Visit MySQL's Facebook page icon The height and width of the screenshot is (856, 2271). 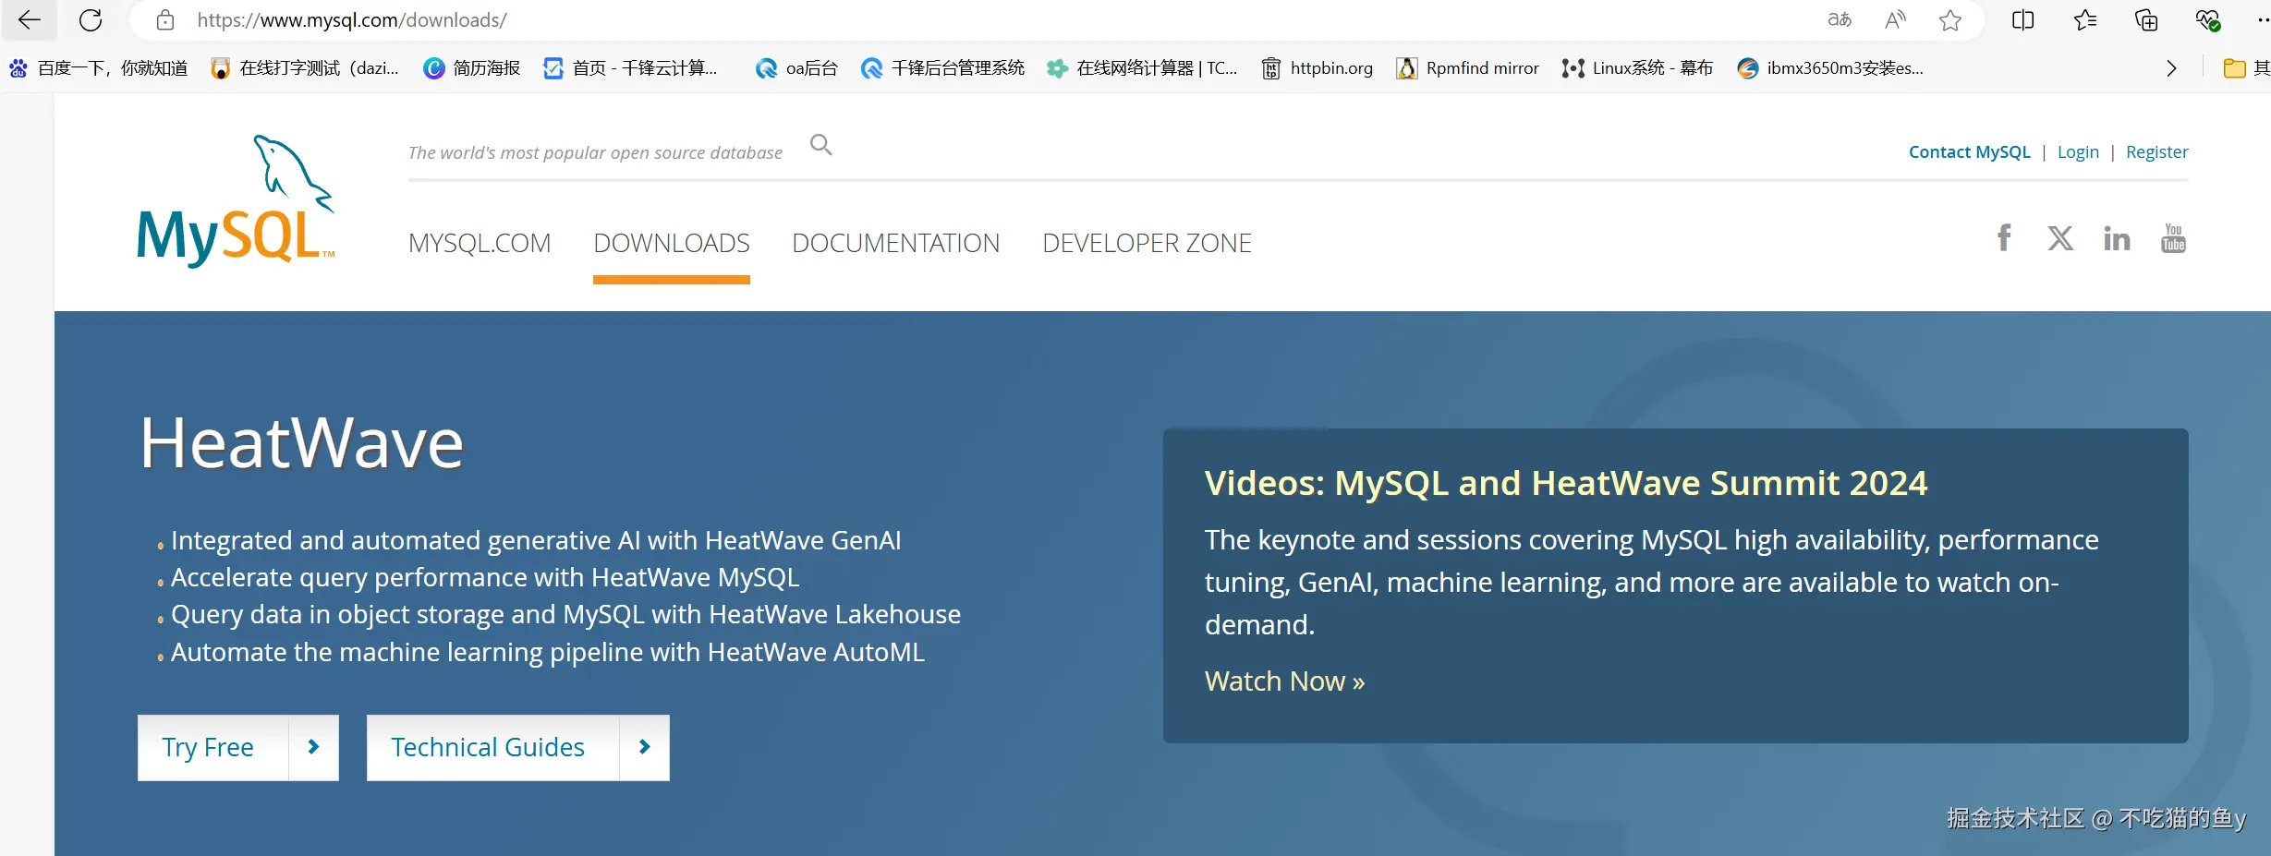click(2004, 238)
